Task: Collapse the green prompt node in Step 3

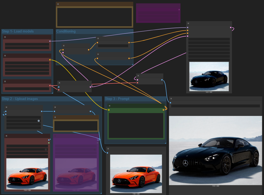Action: coord(110,106)
